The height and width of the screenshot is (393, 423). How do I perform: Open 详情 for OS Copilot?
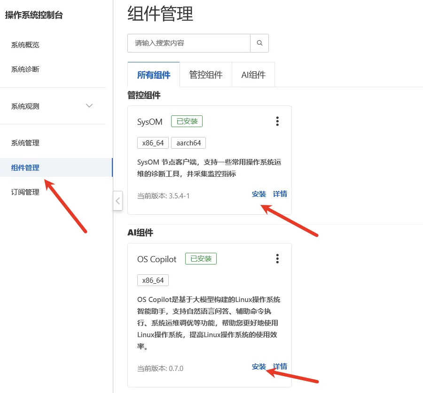280,366
